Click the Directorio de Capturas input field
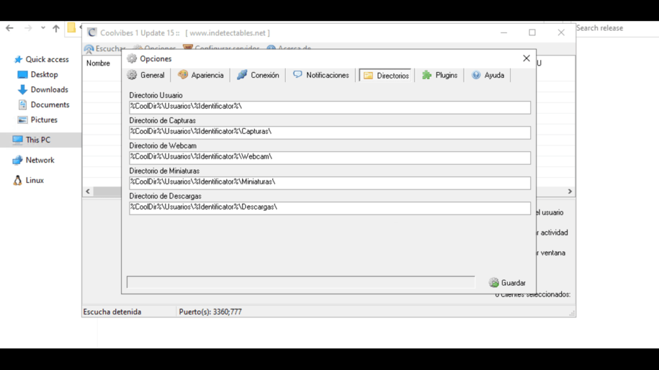 coord(330,132)
